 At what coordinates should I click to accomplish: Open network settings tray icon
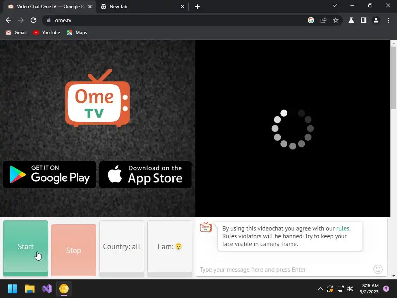(x=340, y=289)
